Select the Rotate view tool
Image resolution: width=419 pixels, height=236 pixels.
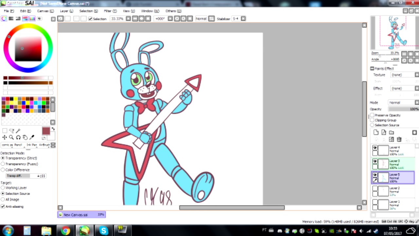click(x=18, y=137)
